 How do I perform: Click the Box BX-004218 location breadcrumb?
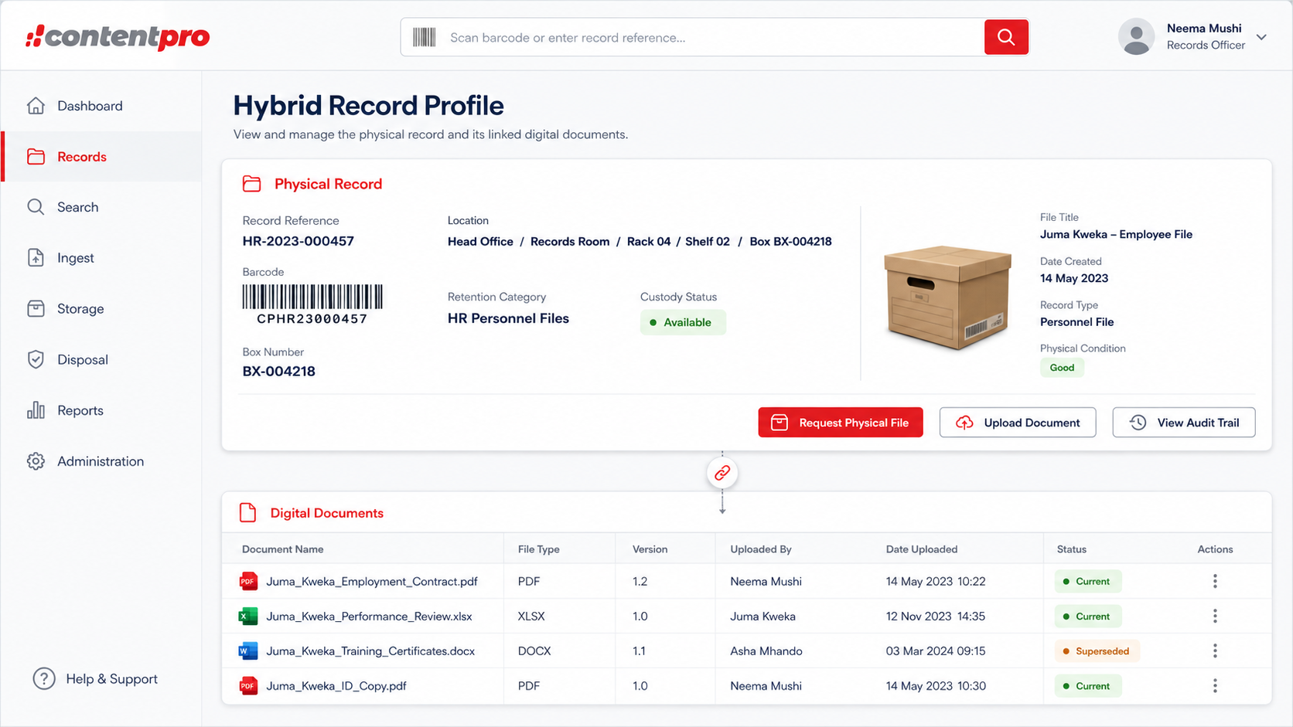(790, 241)
